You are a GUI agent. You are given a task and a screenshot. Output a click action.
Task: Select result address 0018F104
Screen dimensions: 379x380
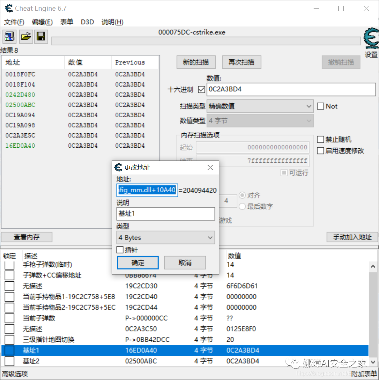click(20, 85)
